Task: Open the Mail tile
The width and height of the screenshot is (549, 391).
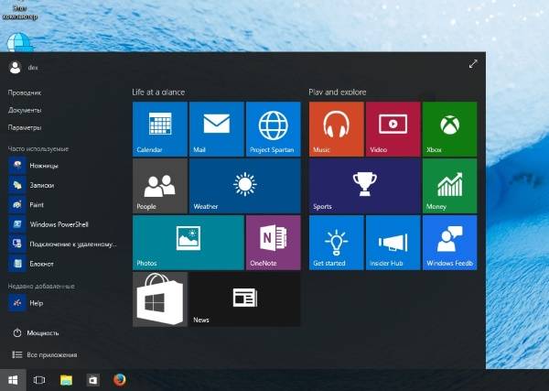Action: click(x=216, y=129)
